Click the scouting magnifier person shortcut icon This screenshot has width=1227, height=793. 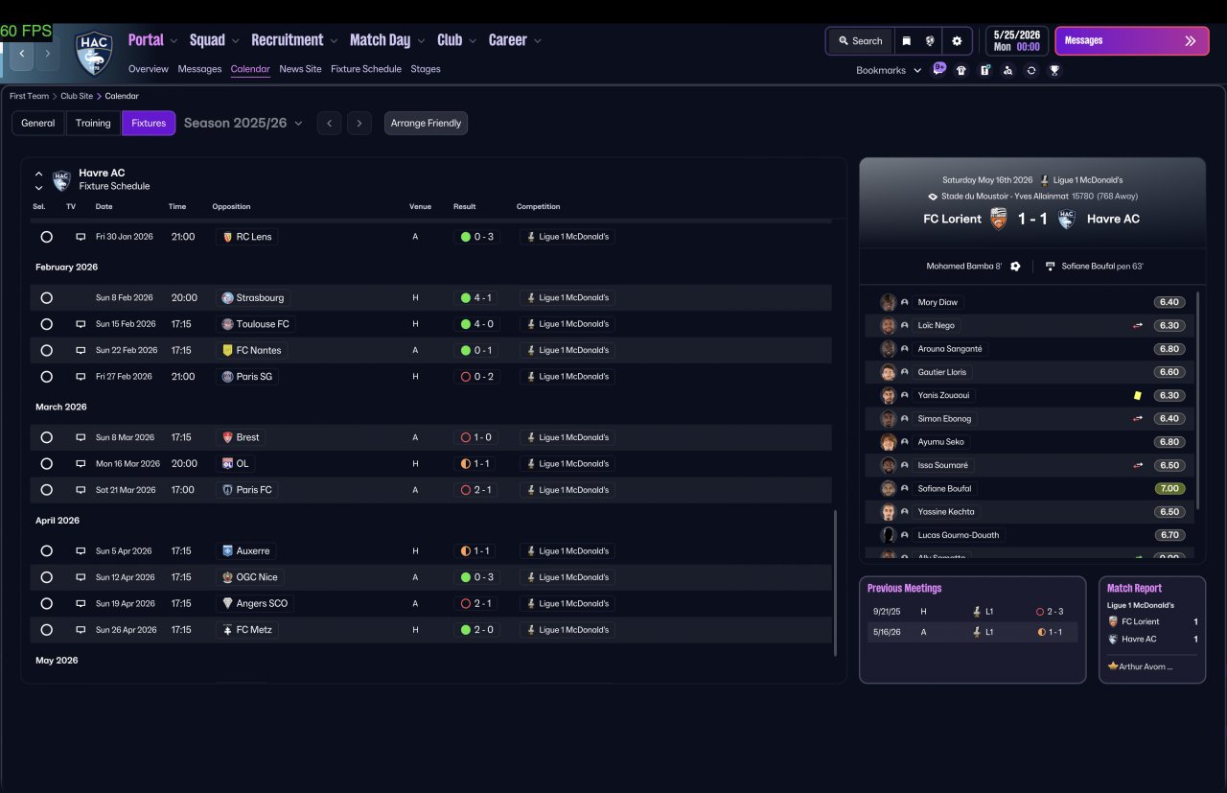click(1007, 70)
